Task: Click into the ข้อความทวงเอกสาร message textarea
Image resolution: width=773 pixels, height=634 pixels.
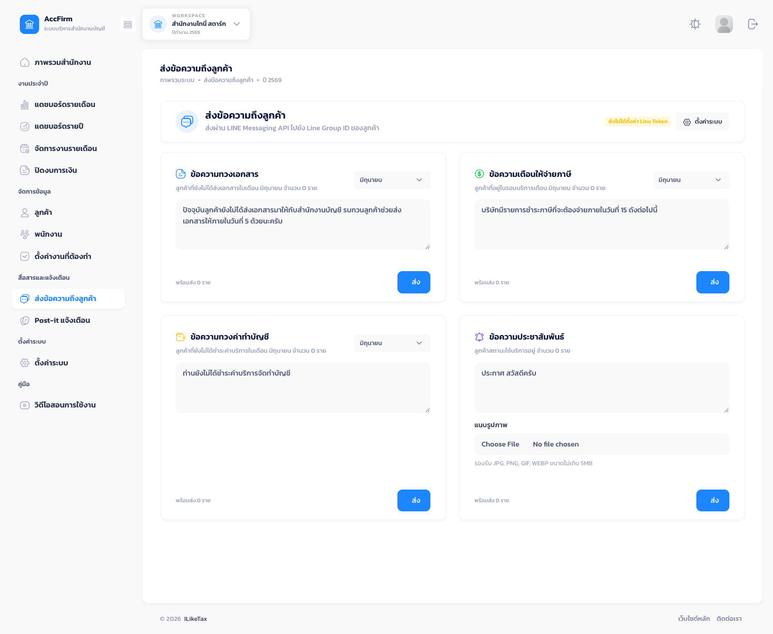Action: (x=303, y=225)
